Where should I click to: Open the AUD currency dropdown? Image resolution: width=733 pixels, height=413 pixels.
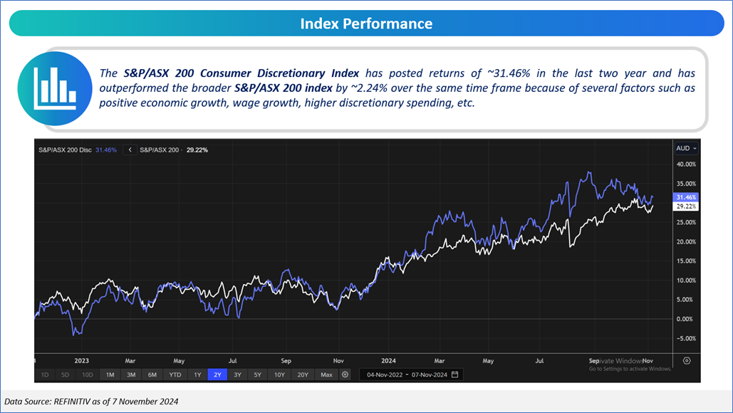point(686,148)
